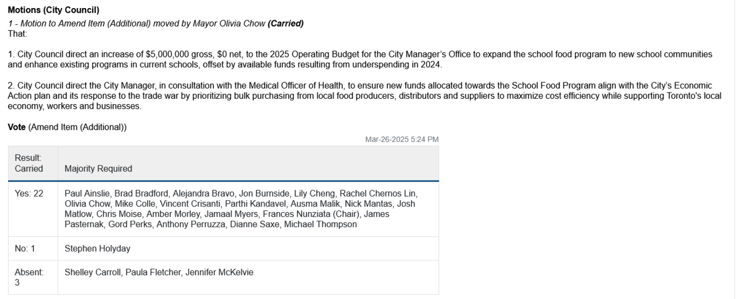Click the "Majority Required" table header
The image size is (736, 299).
(x=98, y=169)
